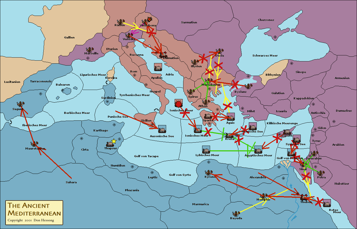The image size is (357, 229).
Task: Select the fleet in Rotes Meer
Action: (327, 203)
